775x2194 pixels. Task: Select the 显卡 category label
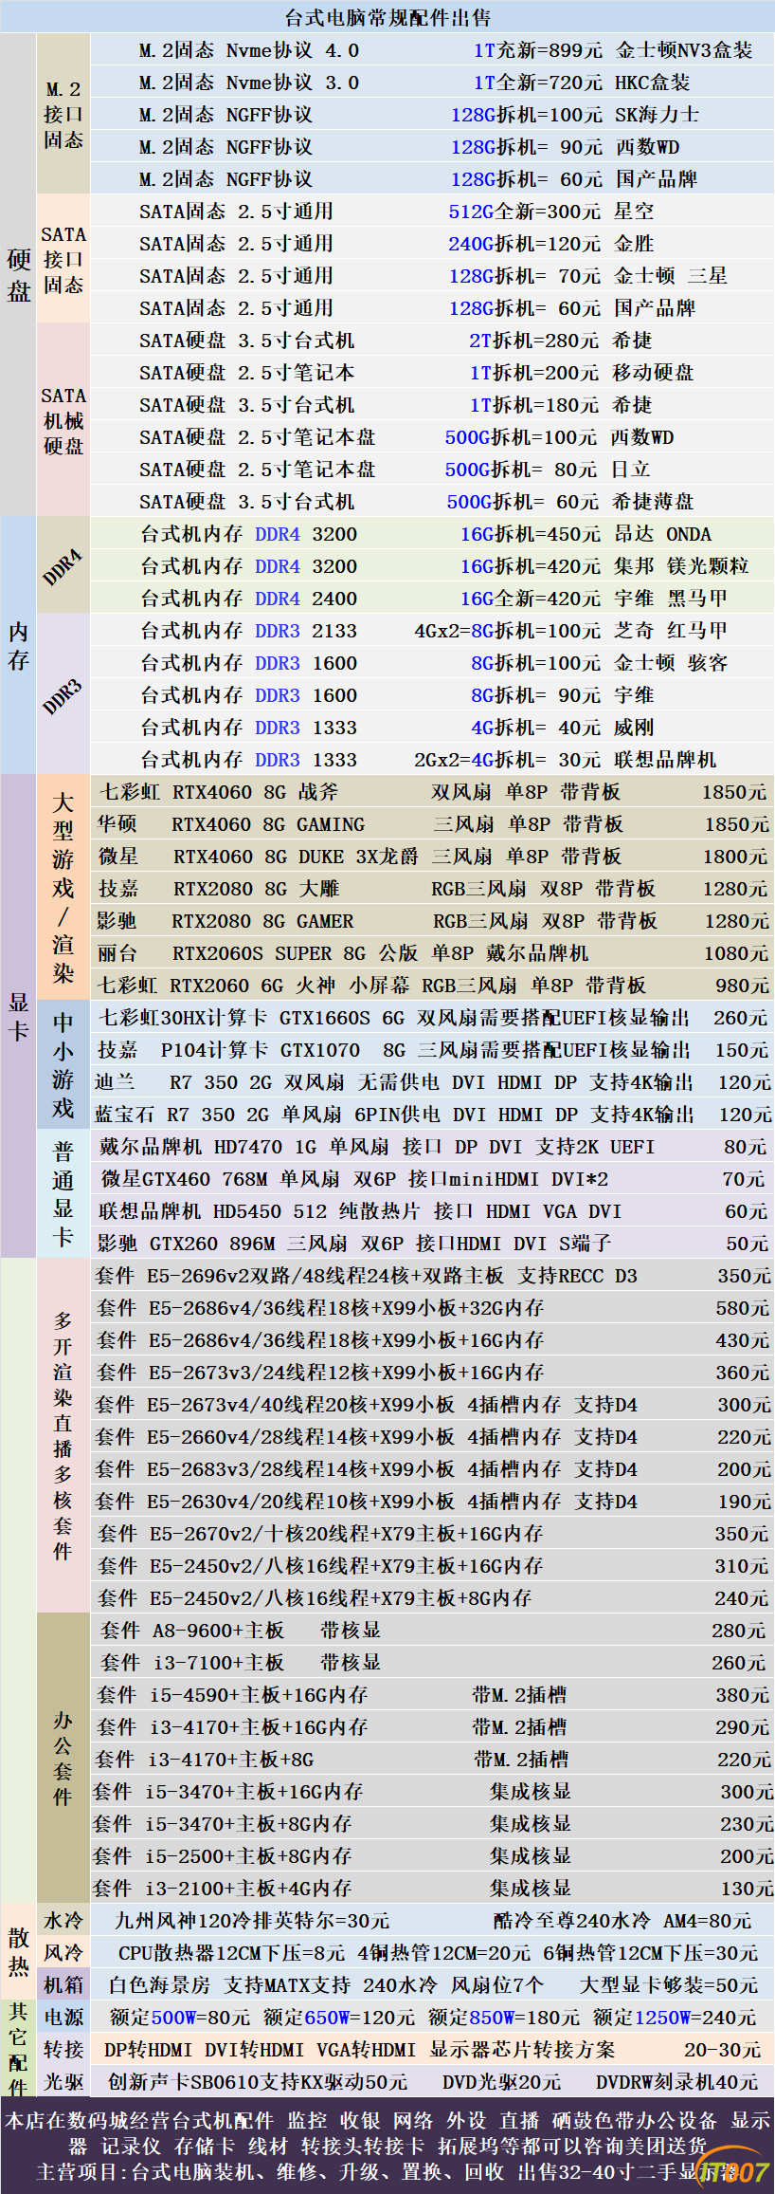tap(18, 1016)
